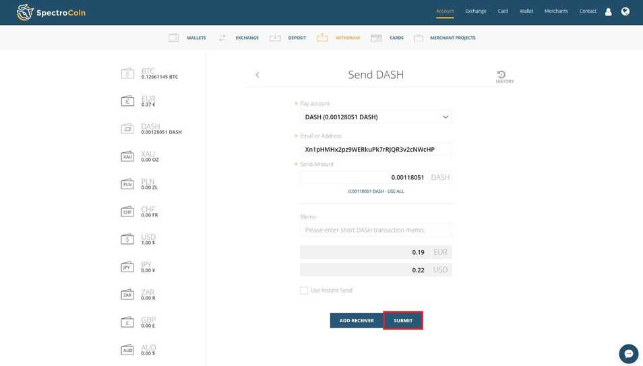
Task: Go back with the left arrow
Action: click(x=257, y=75)
